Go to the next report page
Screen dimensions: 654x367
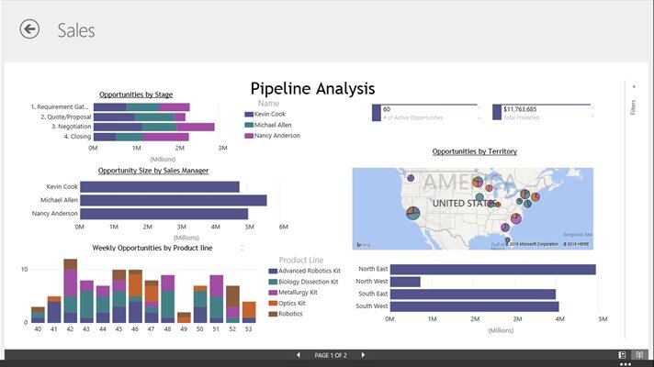pyautogui.click(x=363, y=355)
